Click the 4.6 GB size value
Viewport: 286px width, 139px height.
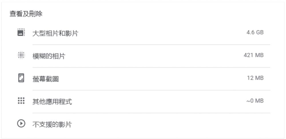coord(255,32)
